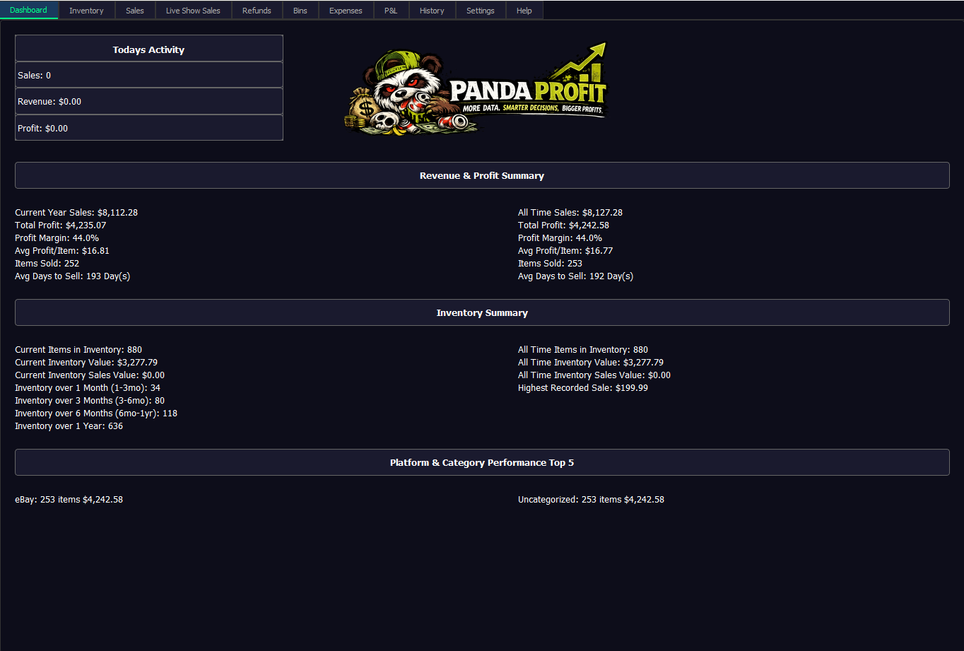Click 'Current Inventory Value: $3,277.79'
Screen dimensions: 964x651
pos(86,362)
